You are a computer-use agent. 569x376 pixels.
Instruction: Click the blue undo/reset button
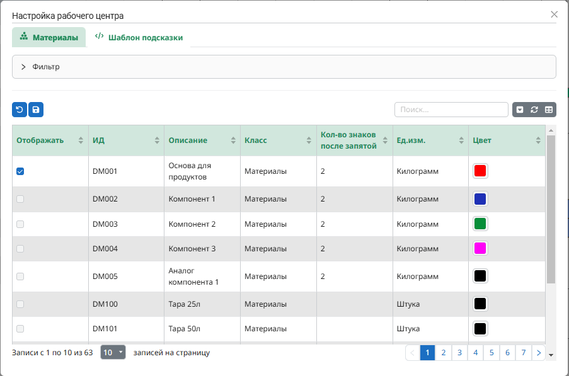coord(20,110)
